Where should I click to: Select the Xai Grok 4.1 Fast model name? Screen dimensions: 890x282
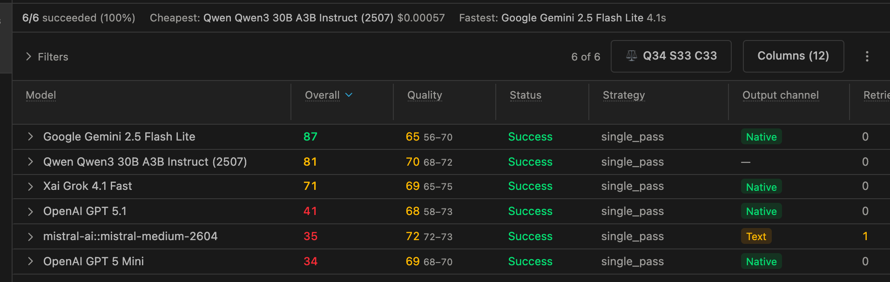pos(88,186)
